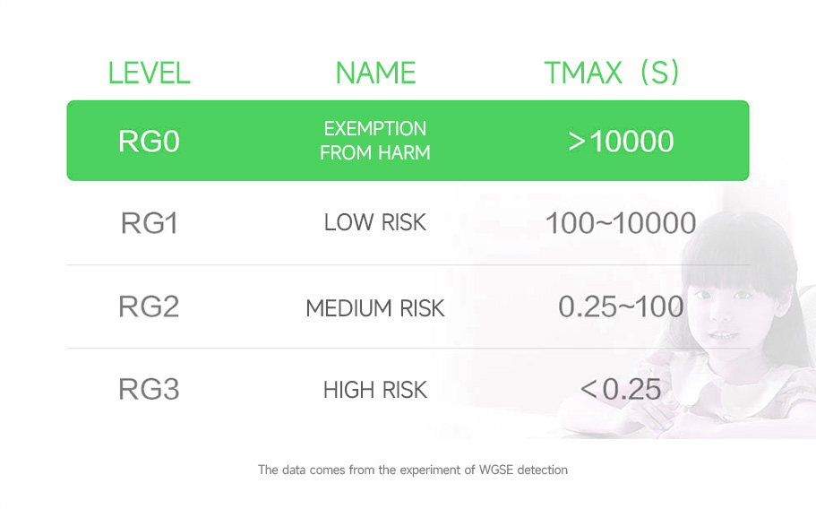Click the HIGH RISK name
This screenshot has width=816, height=509.
click(374, 390)
